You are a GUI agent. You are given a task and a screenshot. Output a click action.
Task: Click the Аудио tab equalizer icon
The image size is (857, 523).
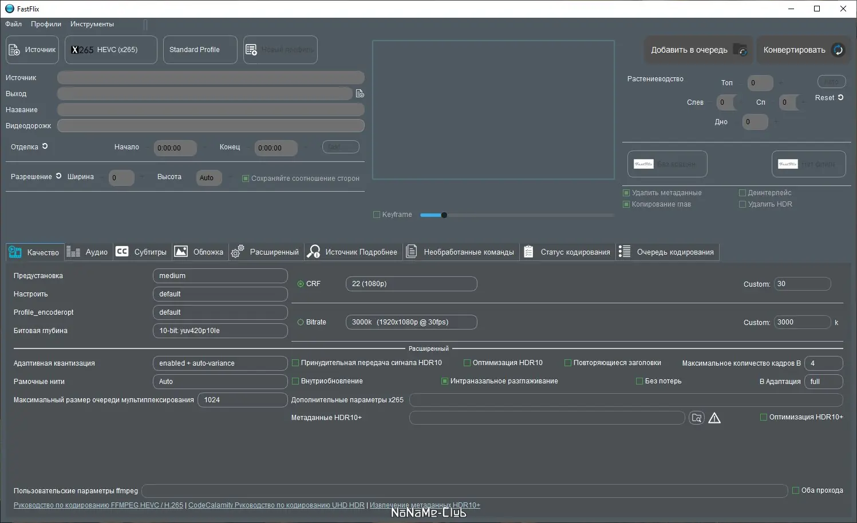73,252
